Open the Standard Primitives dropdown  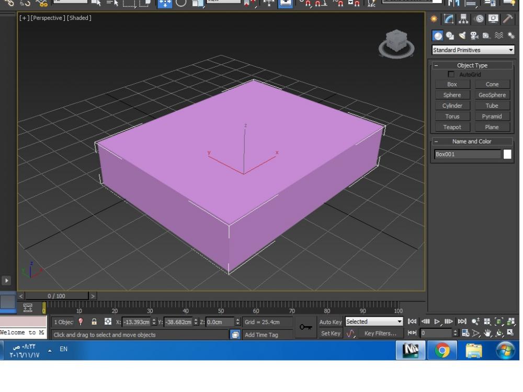tap(473, 50)
